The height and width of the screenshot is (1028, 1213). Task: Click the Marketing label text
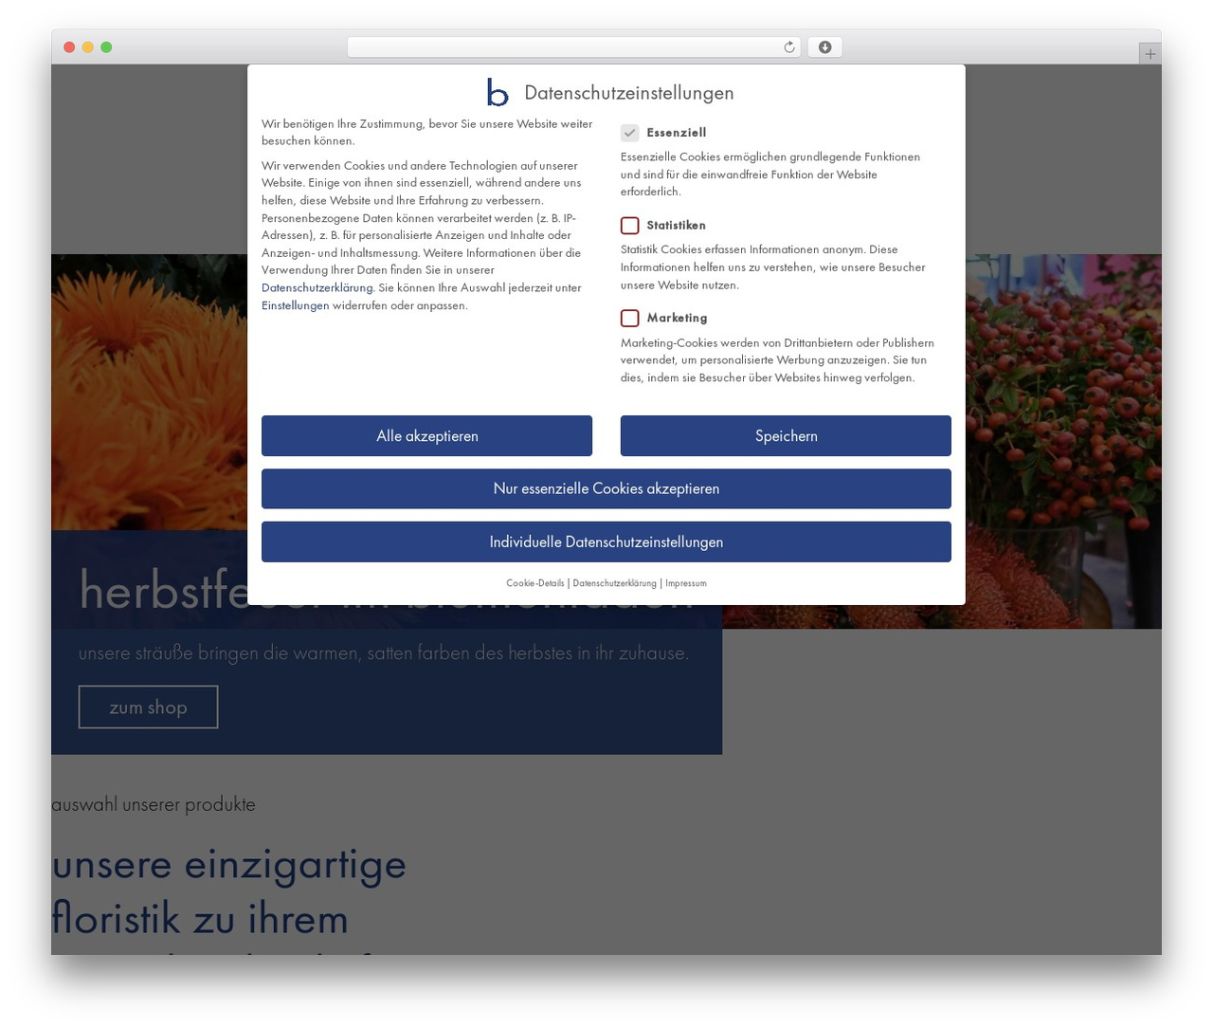pos(678,319)
